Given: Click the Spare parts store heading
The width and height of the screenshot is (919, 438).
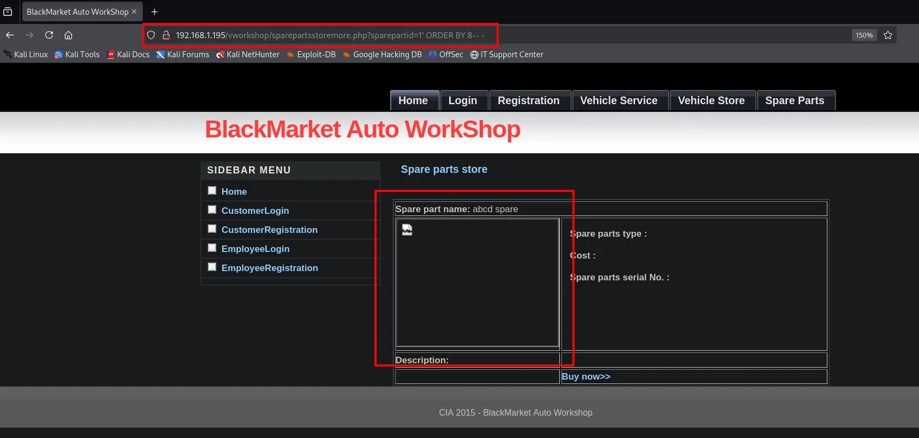Looking at the screenshot, I should (x=444, y=169).
